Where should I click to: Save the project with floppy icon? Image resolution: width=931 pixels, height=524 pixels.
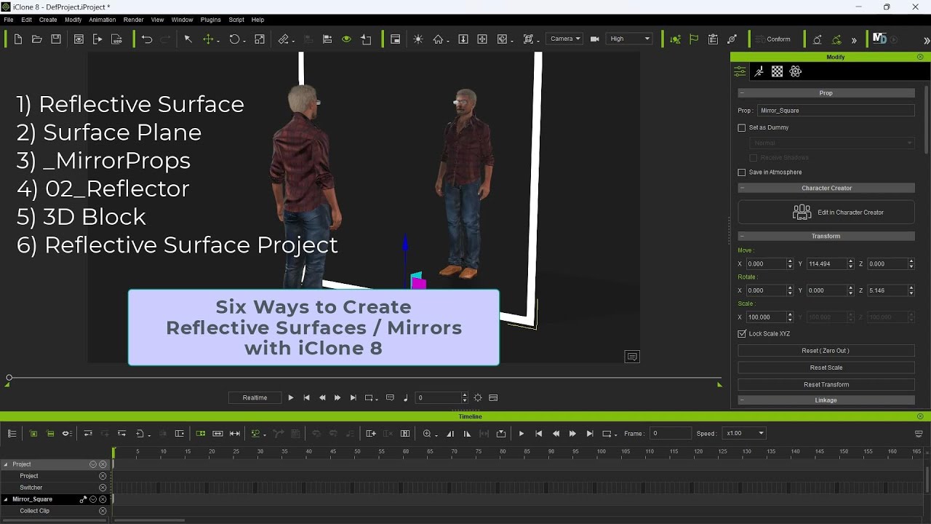(x=56, y=39)
